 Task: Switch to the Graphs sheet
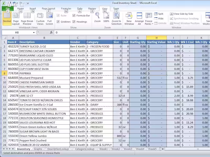[38, 149]
